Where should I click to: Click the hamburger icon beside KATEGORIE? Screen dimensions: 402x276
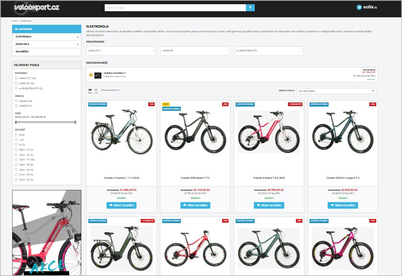coord(16,29)
